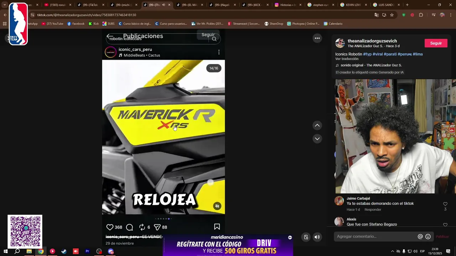Expand hidden system tray icons chevron
Viewport: 456px width, 256px height.
393,251
